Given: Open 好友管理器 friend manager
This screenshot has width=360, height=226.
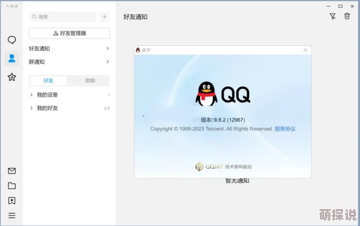Looking at the screenshot, I should 69,33.
